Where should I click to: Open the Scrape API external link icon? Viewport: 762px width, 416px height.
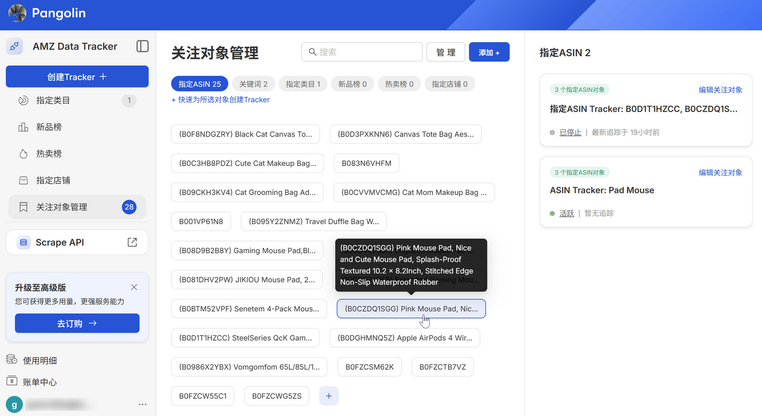(132, 242)
